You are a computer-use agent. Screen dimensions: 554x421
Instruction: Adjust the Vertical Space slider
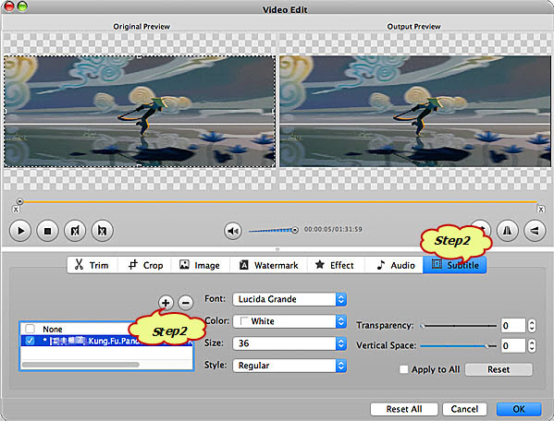459,346
